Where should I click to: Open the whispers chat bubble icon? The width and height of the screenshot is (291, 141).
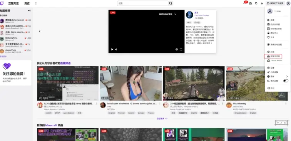(256, 3)
